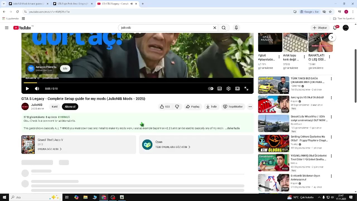Viewport: 357px width, 201px height.
Task: Go to YouTube home via logo
Action: 22,28
